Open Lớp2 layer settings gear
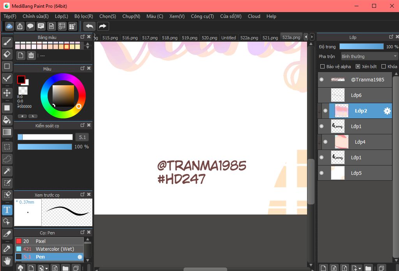The height and width of the screenshot is (271, 399). [387, 111]
